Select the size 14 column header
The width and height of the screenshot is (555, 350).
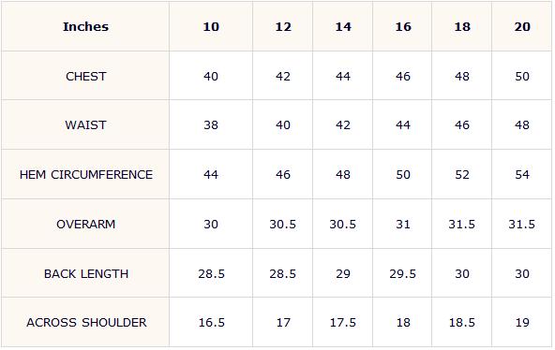coord(343,27)
